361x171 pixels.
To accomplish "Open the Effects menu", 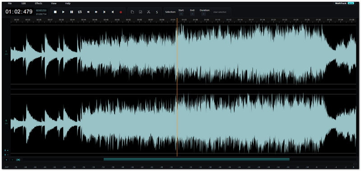I will 38,4.
